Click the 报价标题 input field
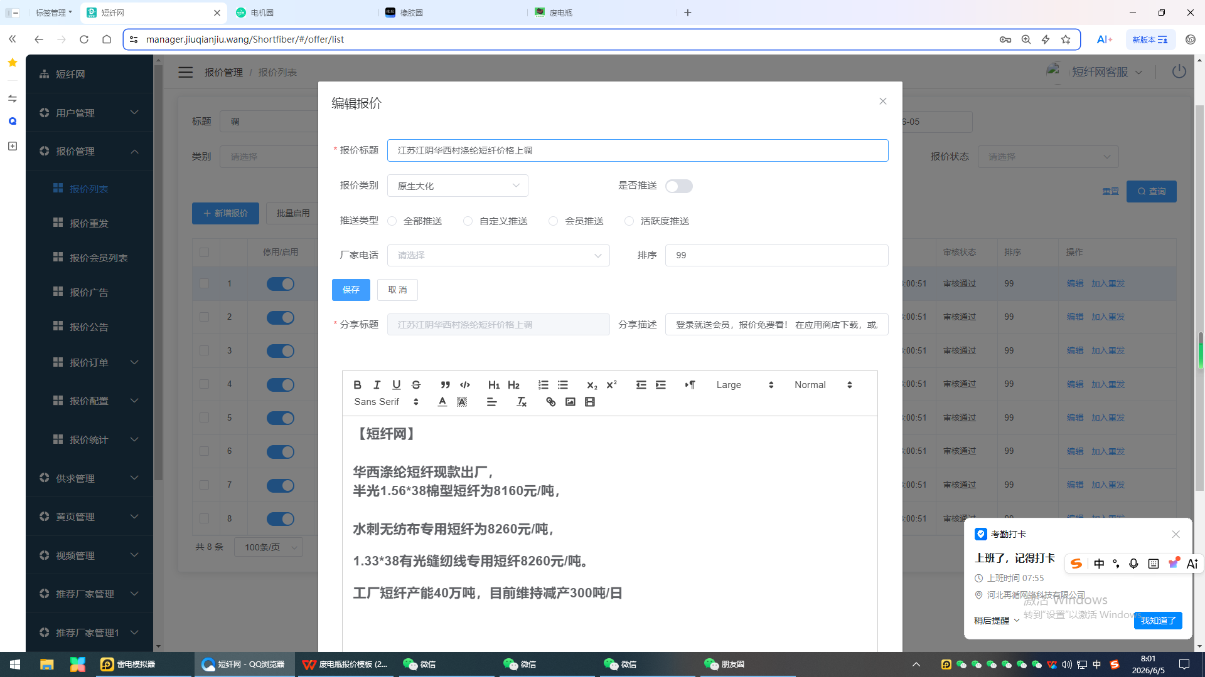Image resolution: width=1205 pixels, height=677 pixels. [638, 150]
